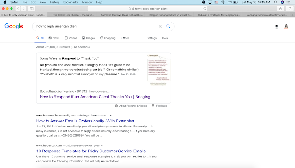Open the Free Broken Link Checker tab

click(72, 15)
